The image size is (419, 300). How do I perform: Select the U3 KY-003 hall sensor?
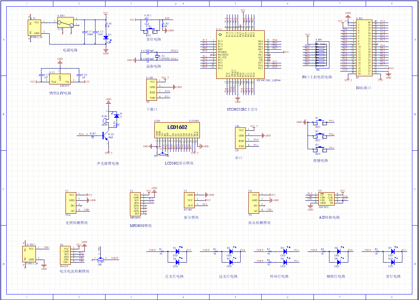(x=189, y=200)
